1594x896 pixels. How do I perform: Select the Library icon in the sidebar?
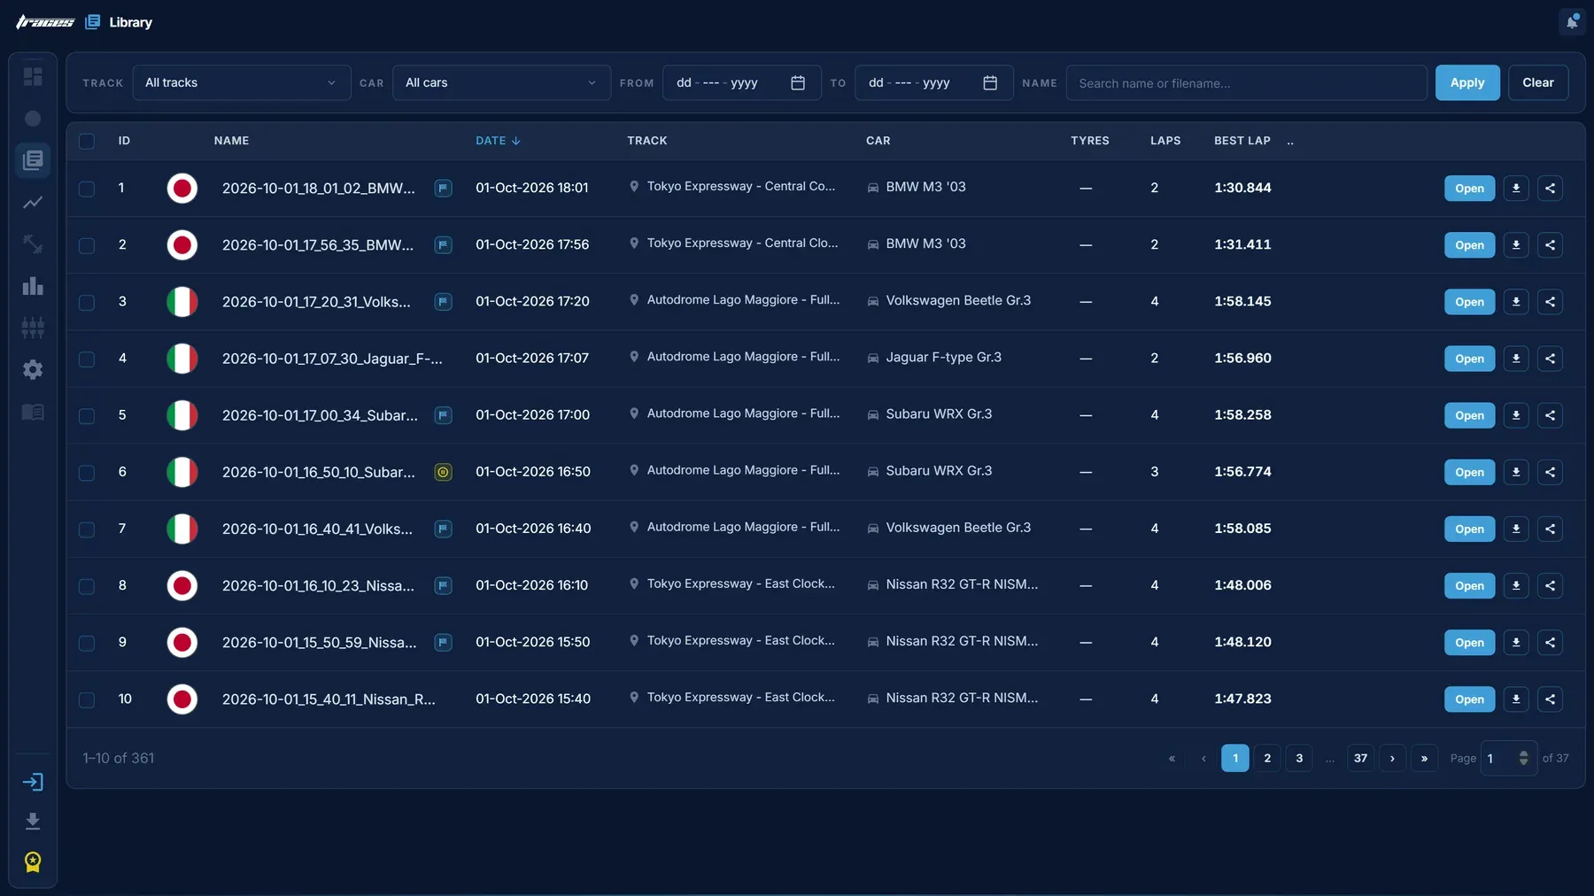pyautogui.click(x=33, y=160)
